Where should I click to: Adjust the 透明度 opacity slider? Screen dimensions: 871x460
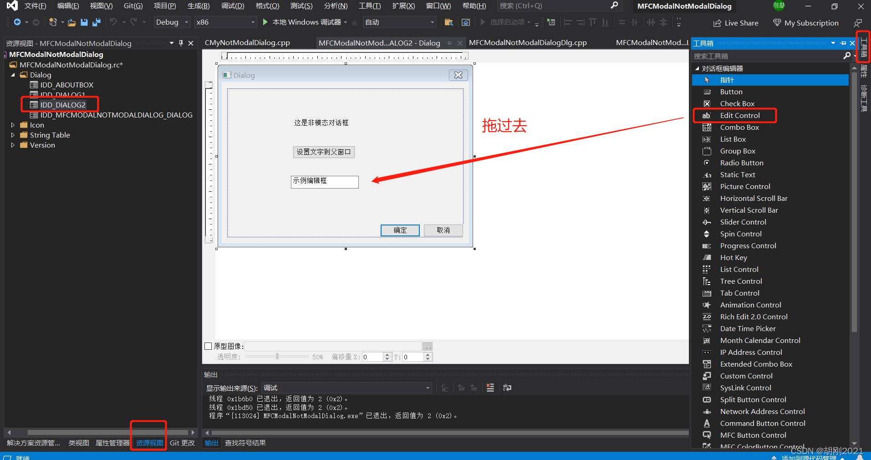click(x=277, y=357)
